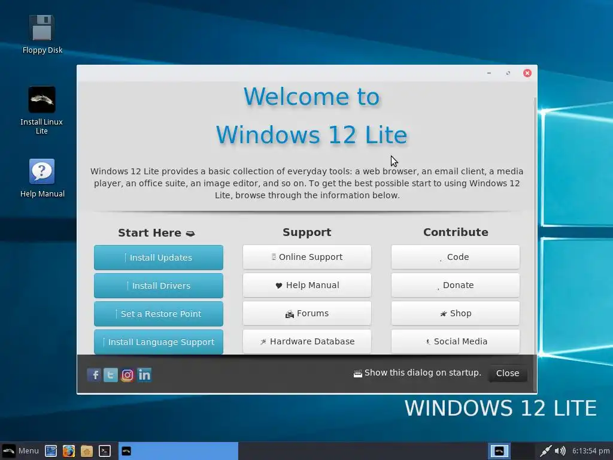Maximize the welcome window
This screenshot has width=613, height=460.
point(508,73)
